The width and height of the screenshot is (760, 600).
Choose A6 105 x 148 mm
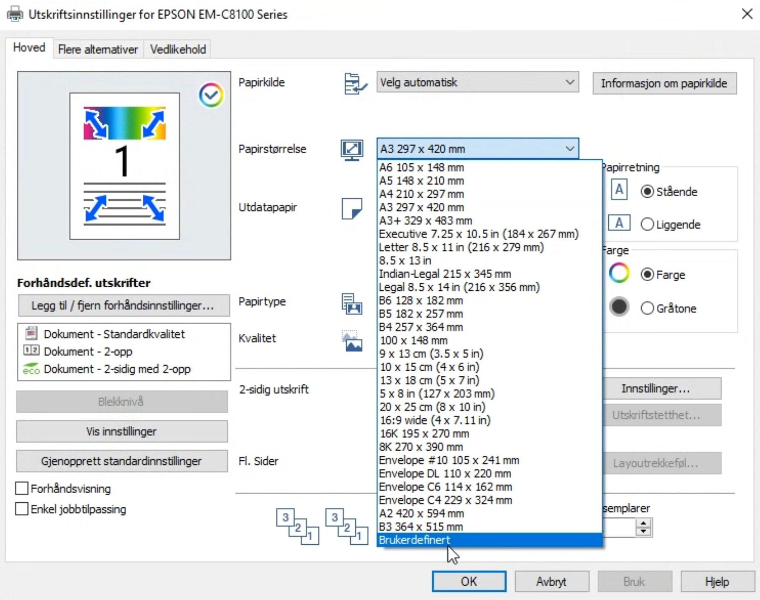tap(490, 167)
